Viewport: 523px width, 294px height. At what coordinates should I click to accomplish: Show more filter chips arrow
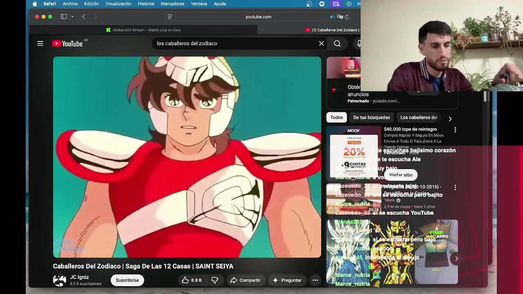(450, 119)
